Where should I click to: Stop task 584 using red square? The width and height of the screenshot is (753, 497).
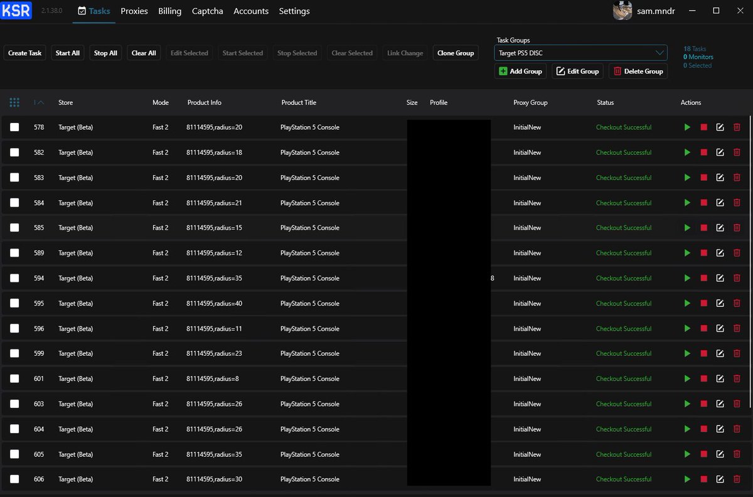tap(704, 203)
